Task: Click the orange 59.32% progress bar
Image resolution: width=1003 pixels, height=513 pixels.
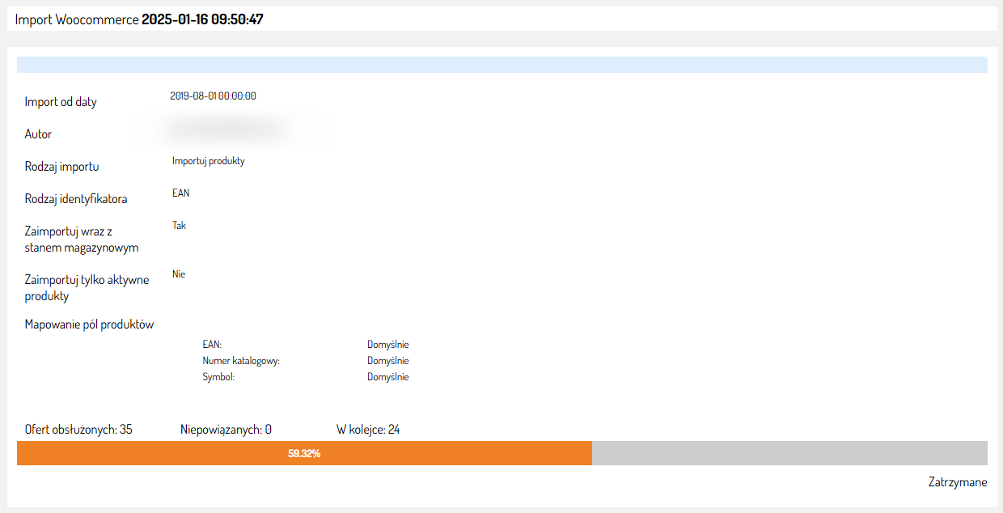Action: (x=304, y=453)
